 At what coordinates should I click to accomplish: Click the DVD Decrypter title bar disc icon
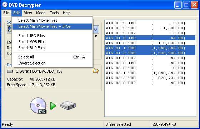[5, 5]
